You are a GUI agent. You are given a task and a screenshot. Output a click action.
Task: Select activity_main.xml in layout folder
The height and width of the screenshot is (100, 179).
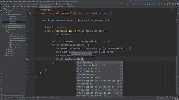[x=15, y=44]
